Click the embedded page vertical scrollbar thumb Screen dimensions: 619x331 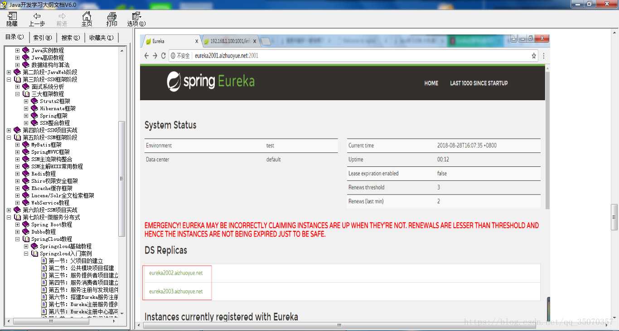point(547,140)
